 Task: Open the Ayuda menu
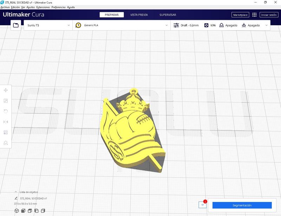[71, 7]
